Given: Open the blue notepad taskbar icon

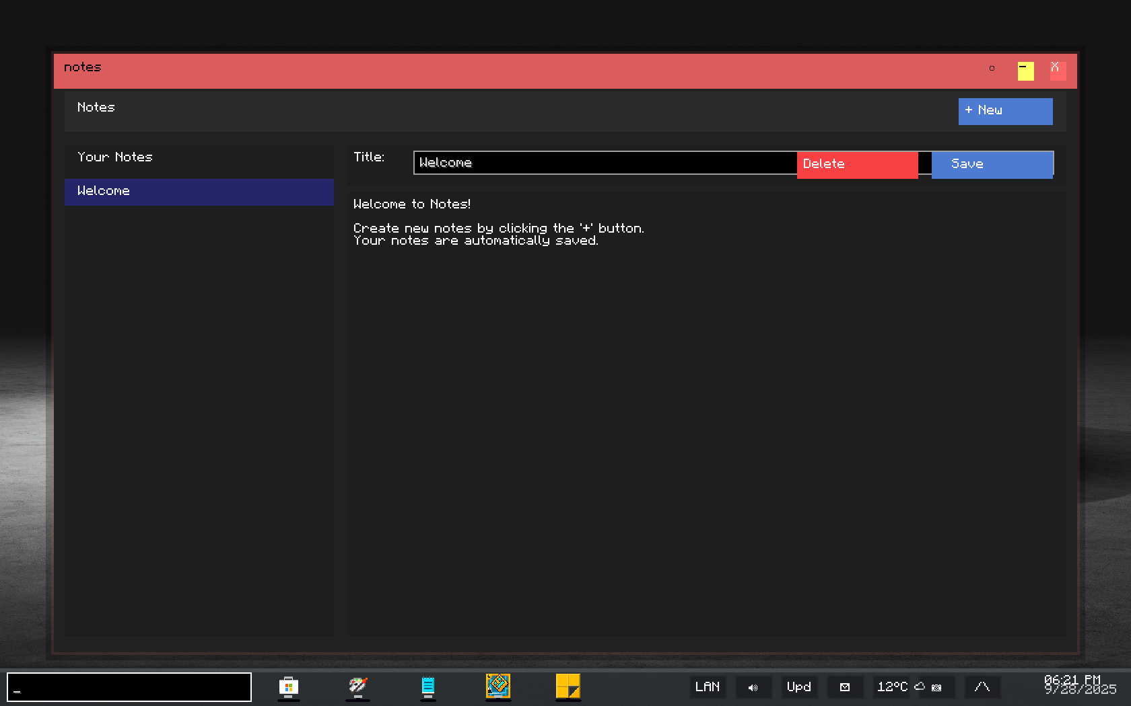Looking at the screenshot, I should point(427,687).
